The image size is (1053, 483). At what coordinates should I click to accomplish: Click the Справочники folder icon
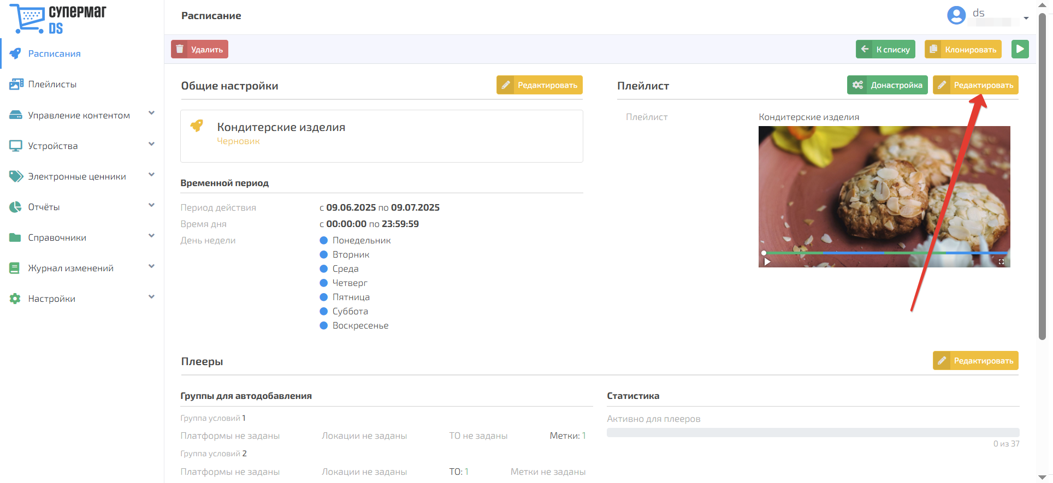[x=15, y=237]
